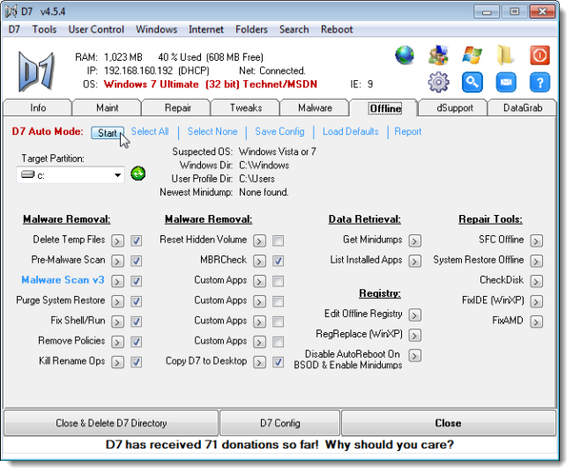573x474 pixels.
Task: Click the red power Reboot icon
Action: point(540,56)
